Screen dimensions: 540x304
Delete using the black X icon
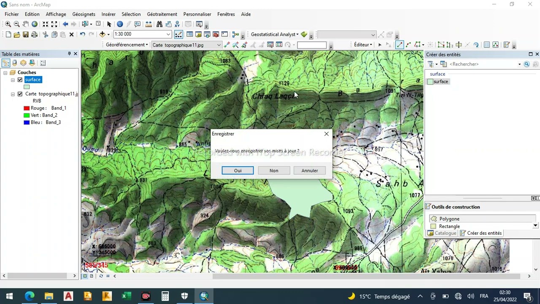[71, 34]
